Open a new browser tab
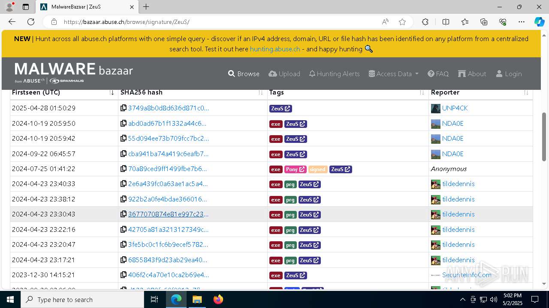Viewport: 549px width, 308px height. point(146,7)
